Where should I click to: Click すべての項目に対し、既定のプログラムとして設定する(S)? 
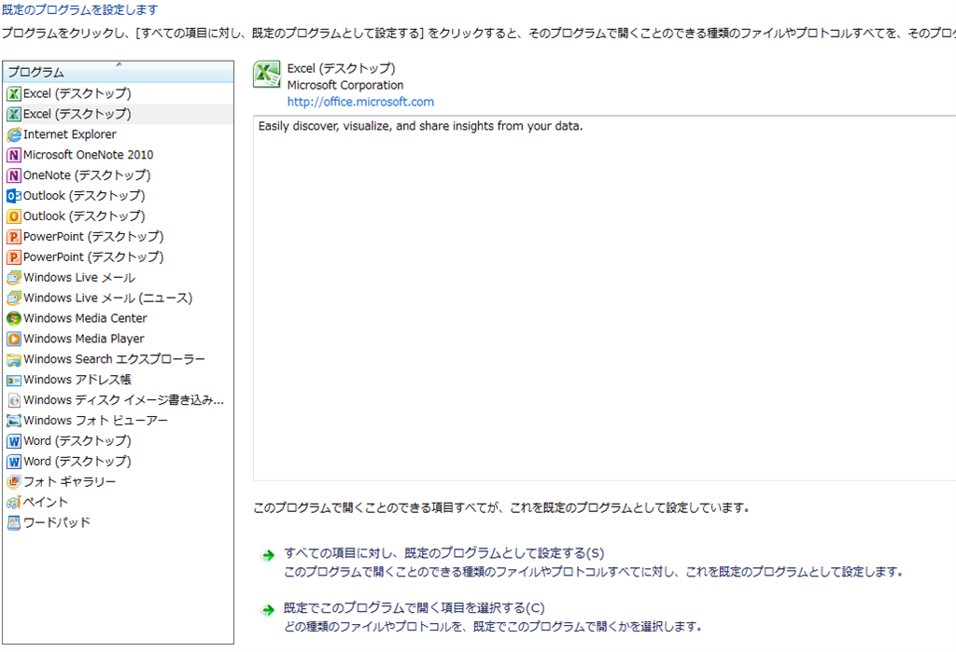[443, 553]
